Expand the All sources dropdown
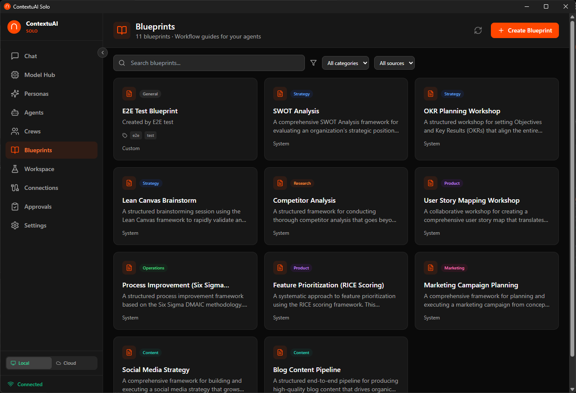The width and height of the screenshot is (576, 393). (394, 63)
